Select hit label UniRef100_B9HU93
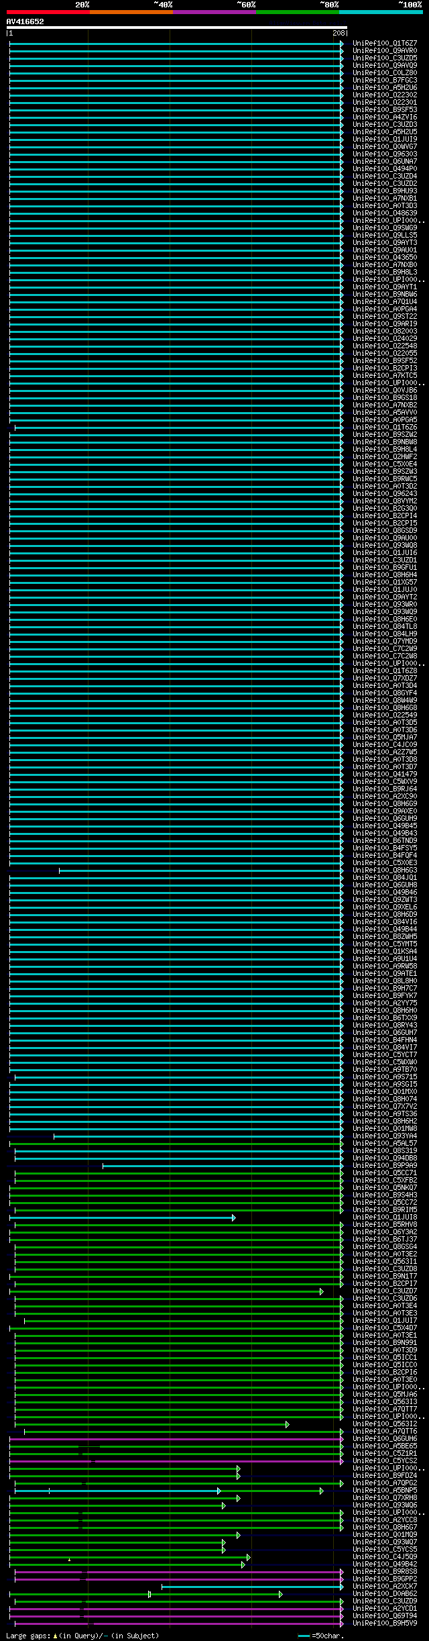429x1641 pixels. pyautogui.click(x=385, y=191)
